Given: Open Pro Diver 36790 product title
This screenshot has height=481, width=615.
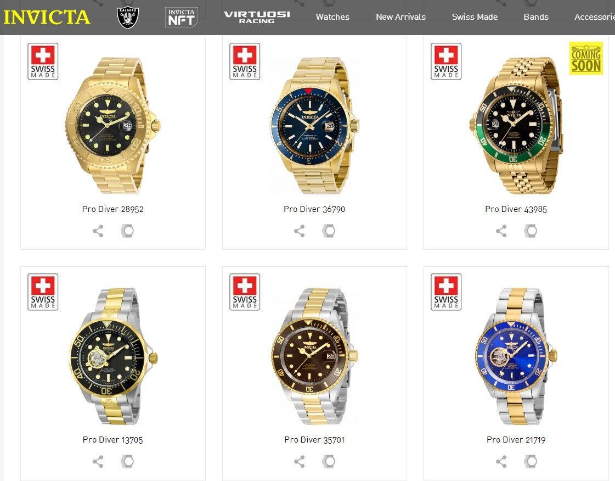Looking at the screenshot, I should point(314,209).
